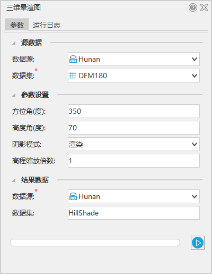Click the 高程缩放倍数 input field
This screenshot has height=274, width=212.
tap(134, 161)
